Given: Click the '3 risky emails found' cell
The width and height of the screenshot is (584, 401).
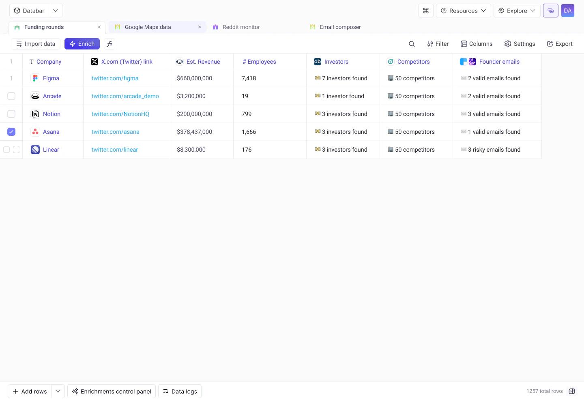Looking at the screenshot, I should click(497, 150).
